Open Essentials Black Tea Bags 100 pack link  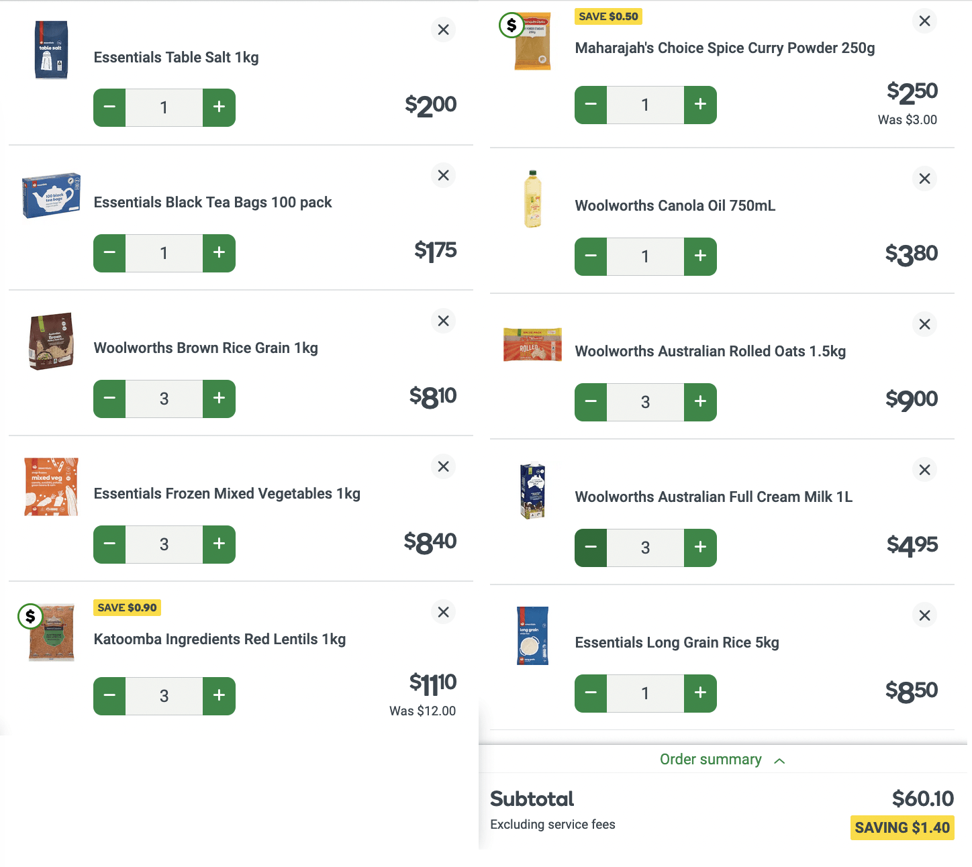pos(213,202)
